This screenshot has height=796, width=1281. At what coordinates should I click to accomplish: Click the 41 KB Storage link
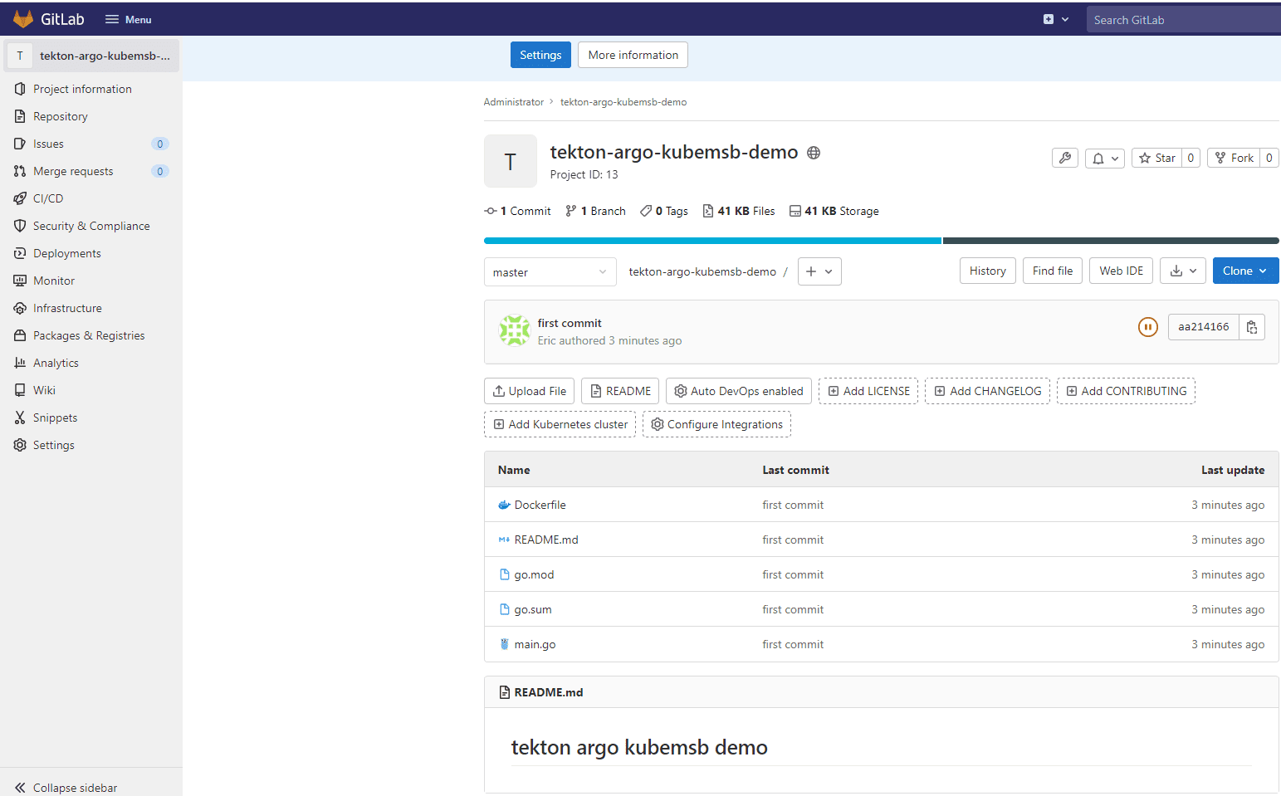click(834, 211)
